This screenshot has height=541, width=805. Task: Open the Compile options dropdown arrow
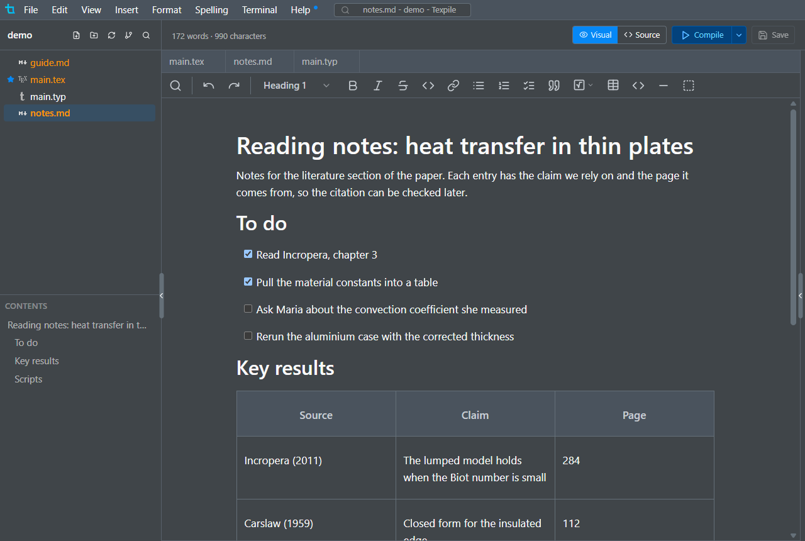pos(739,35)
